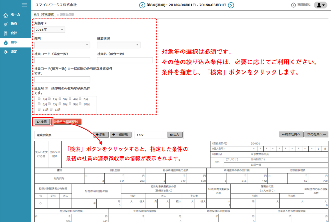Check the 10月 birth month checkbox

click(80, 104)
